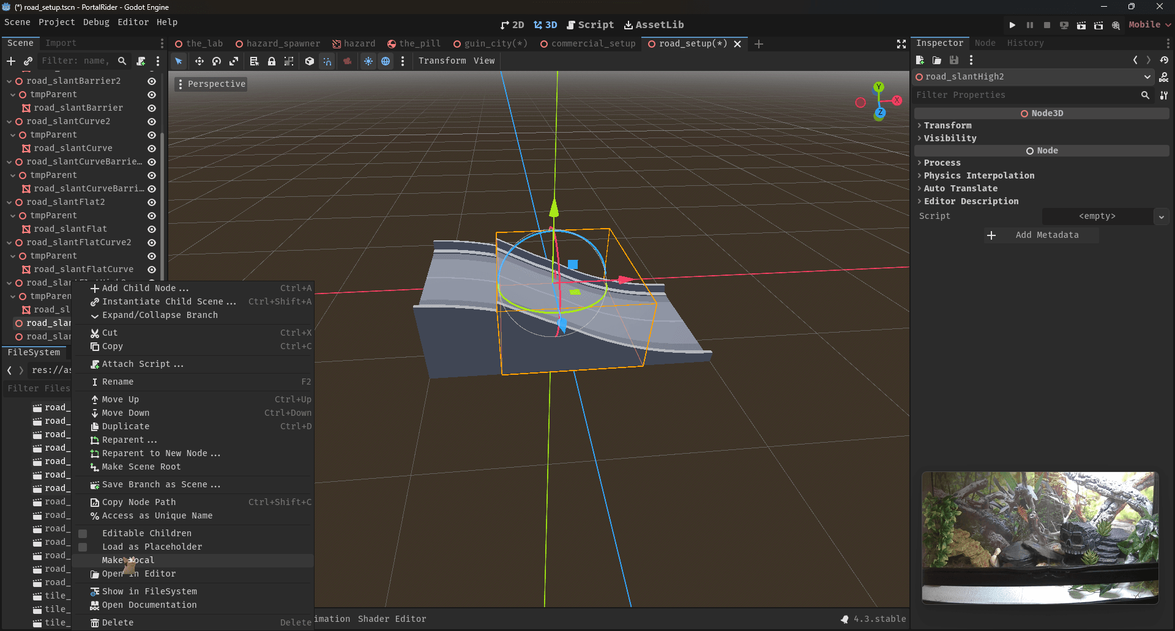Expand the Physics Interpolation section

click(x=1042, y=175)
